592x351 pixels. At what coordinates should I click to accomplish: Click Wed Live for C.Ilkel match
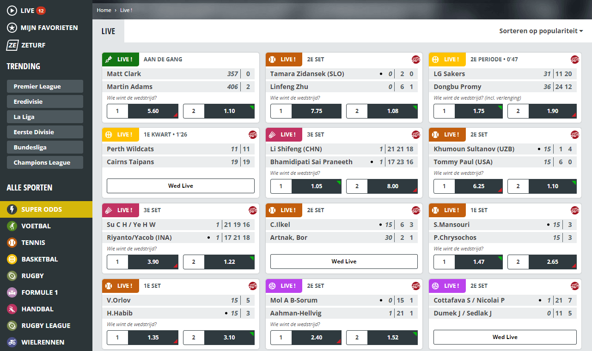(x=344, y=262)
